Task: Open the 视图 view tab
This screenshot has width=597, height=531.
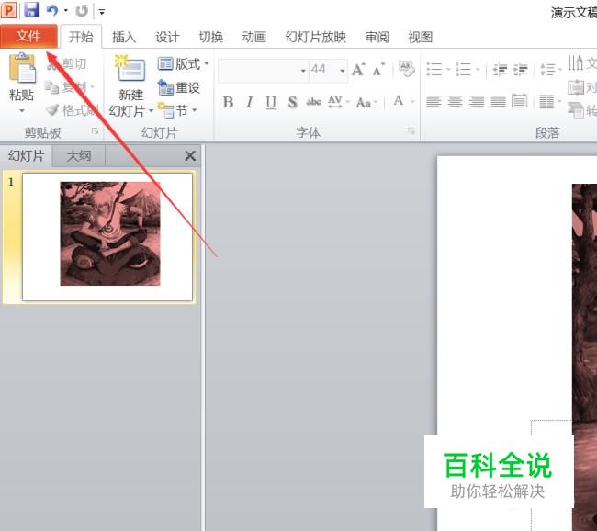Action: click(421, 37)
